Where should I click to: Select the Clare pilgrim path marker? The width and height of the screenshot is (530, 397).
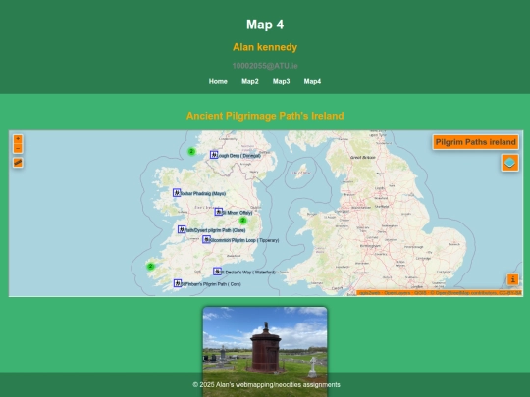182,229
